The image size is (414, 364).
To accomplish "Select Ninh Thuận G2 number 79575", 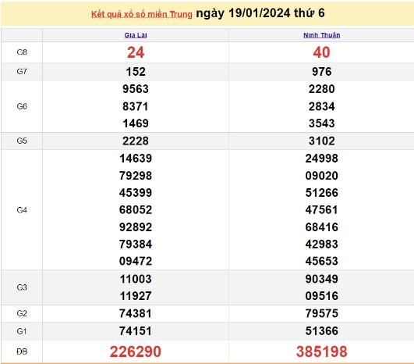I will click(321, 313).
